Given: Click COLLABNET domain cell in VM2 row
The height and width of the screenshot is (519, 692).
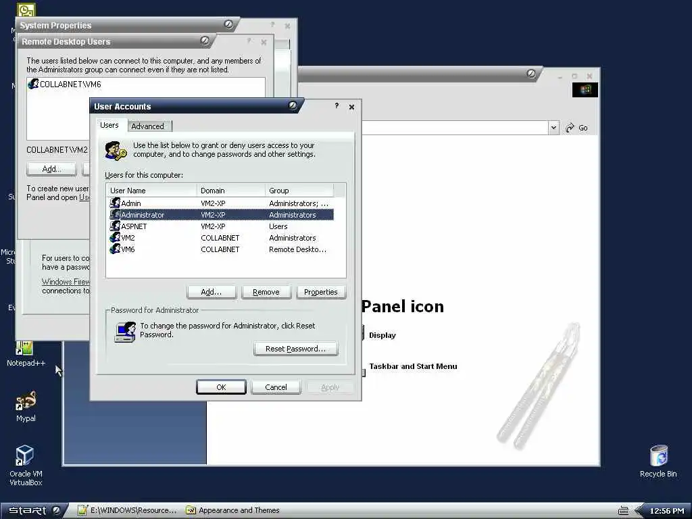Looking at the screenshot, I should [220, 238].
